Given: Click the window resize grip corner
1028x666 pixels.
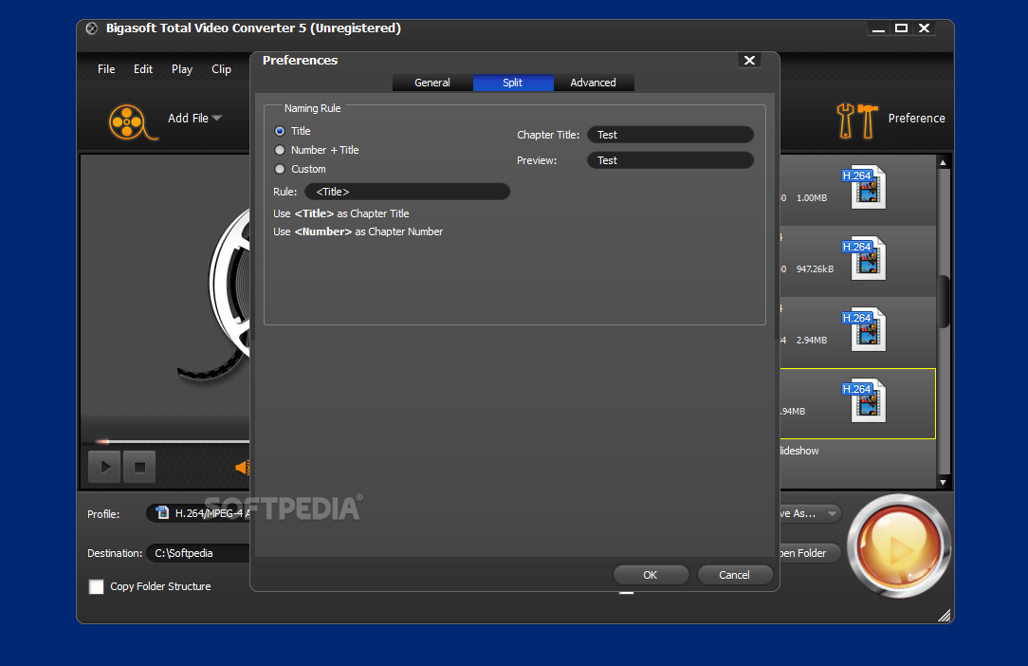Looking at the screenshot, I should tap(945, 615).
